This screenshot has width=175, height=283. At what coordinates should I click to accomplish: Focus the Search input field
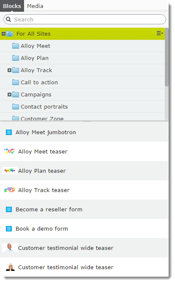click(85, 19)
